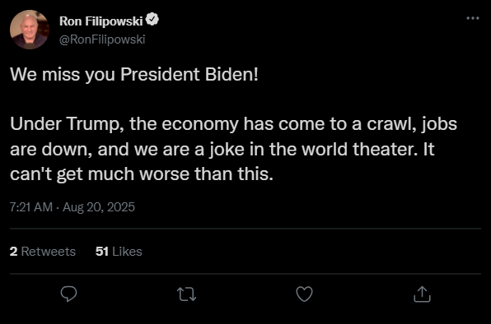The image size is (491, 324).
Task: Click the line starting "Under Trump, the economy"
Action: click(x=233, y=124)
